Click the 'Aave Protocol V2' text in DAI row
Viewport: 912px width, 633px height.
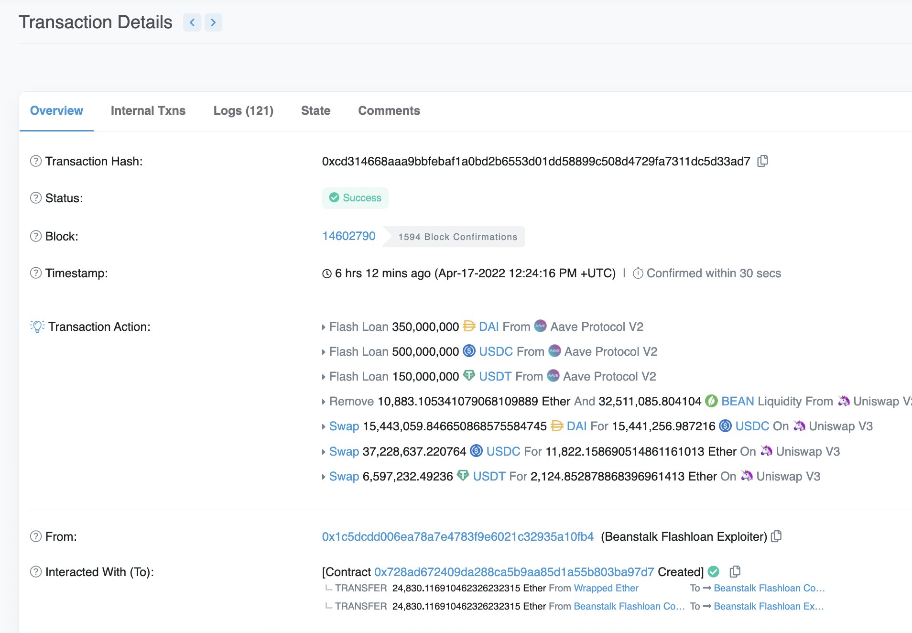tap(597, 327)
